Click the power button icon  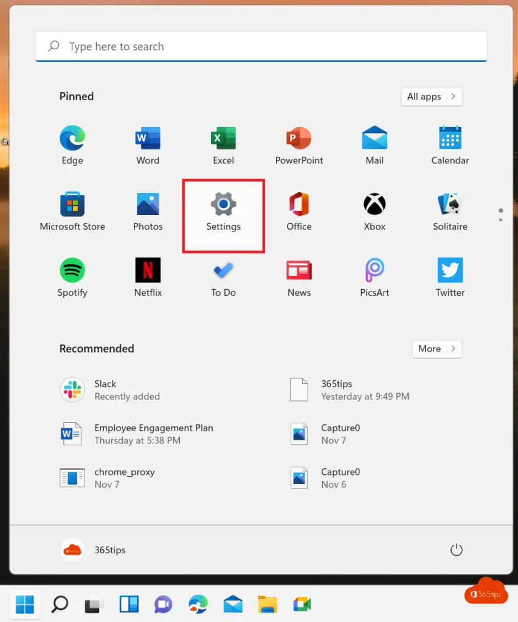point(457,550)
